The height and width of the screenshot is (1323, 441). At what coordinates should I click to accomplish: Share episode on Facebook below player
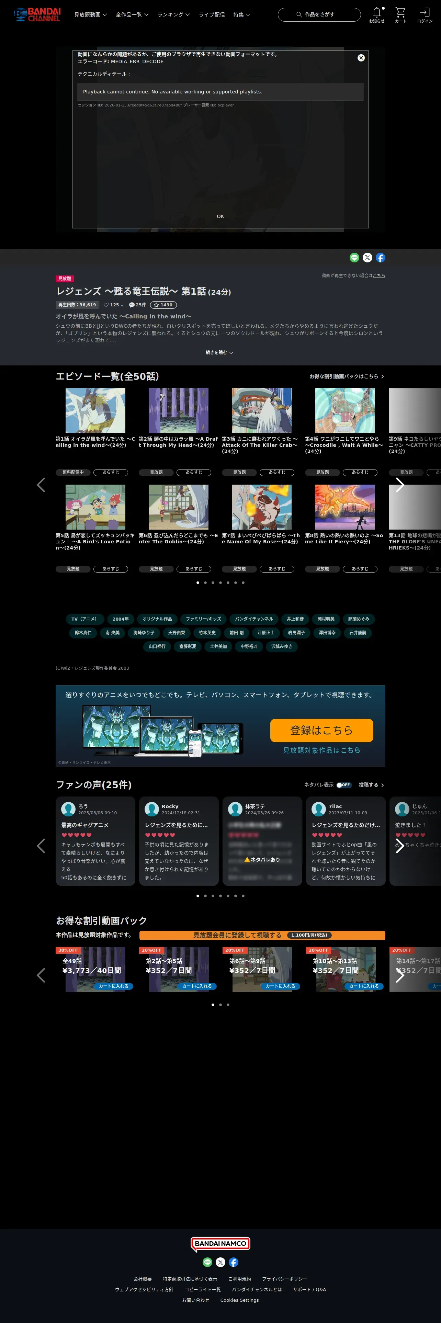click(381, 258)
